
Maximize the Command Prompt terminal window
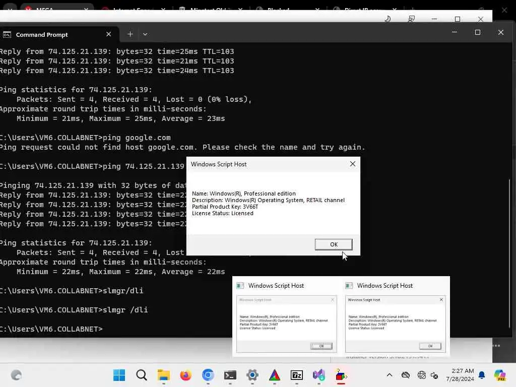478,32
